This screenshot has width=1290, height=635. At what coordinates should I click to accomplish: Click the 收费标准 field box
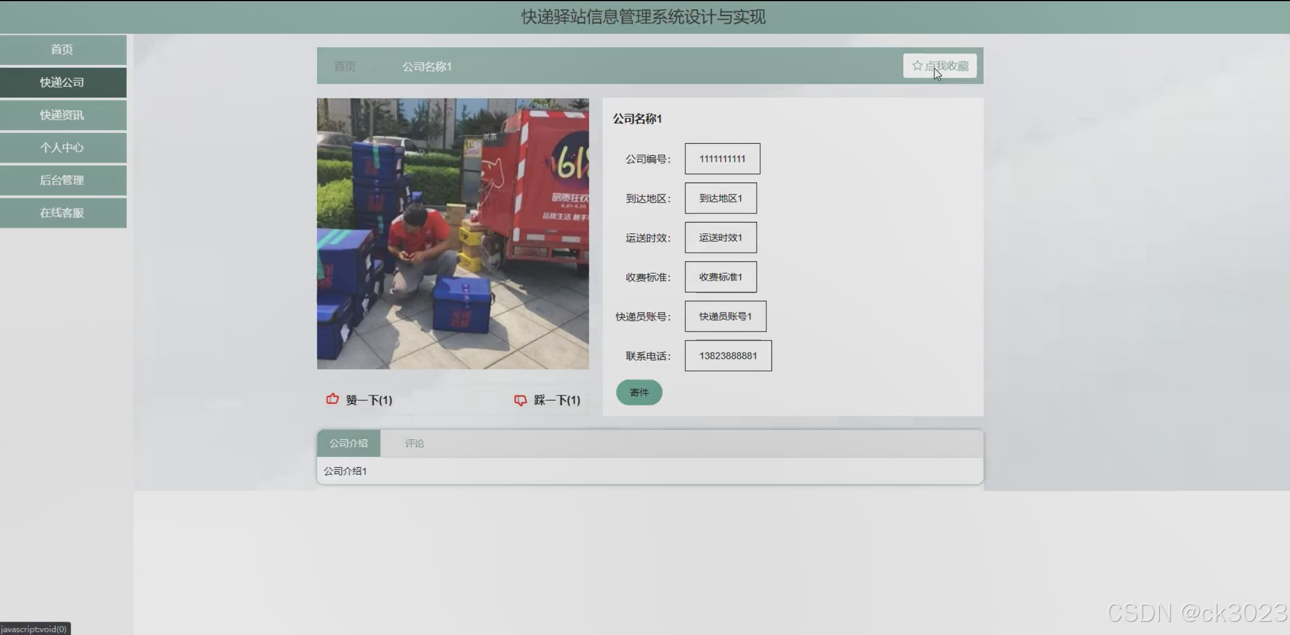click(x=720, y=277)
